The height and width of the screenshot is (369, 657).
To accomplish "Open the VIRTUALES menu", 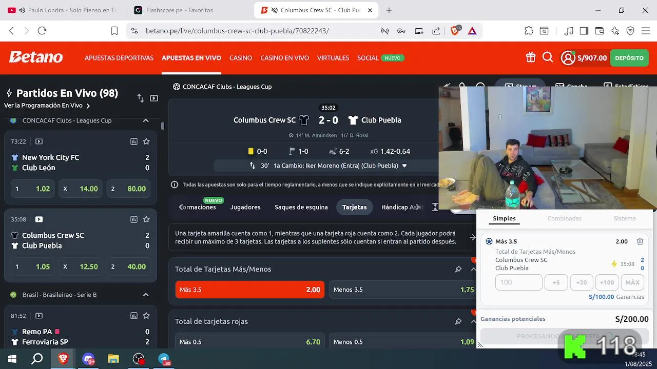I will pos(333,58).
